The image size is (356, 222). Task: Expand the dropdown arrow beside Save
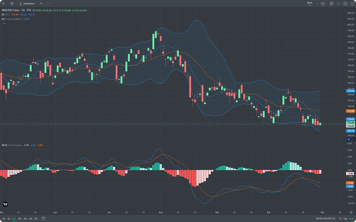[317, 3]
